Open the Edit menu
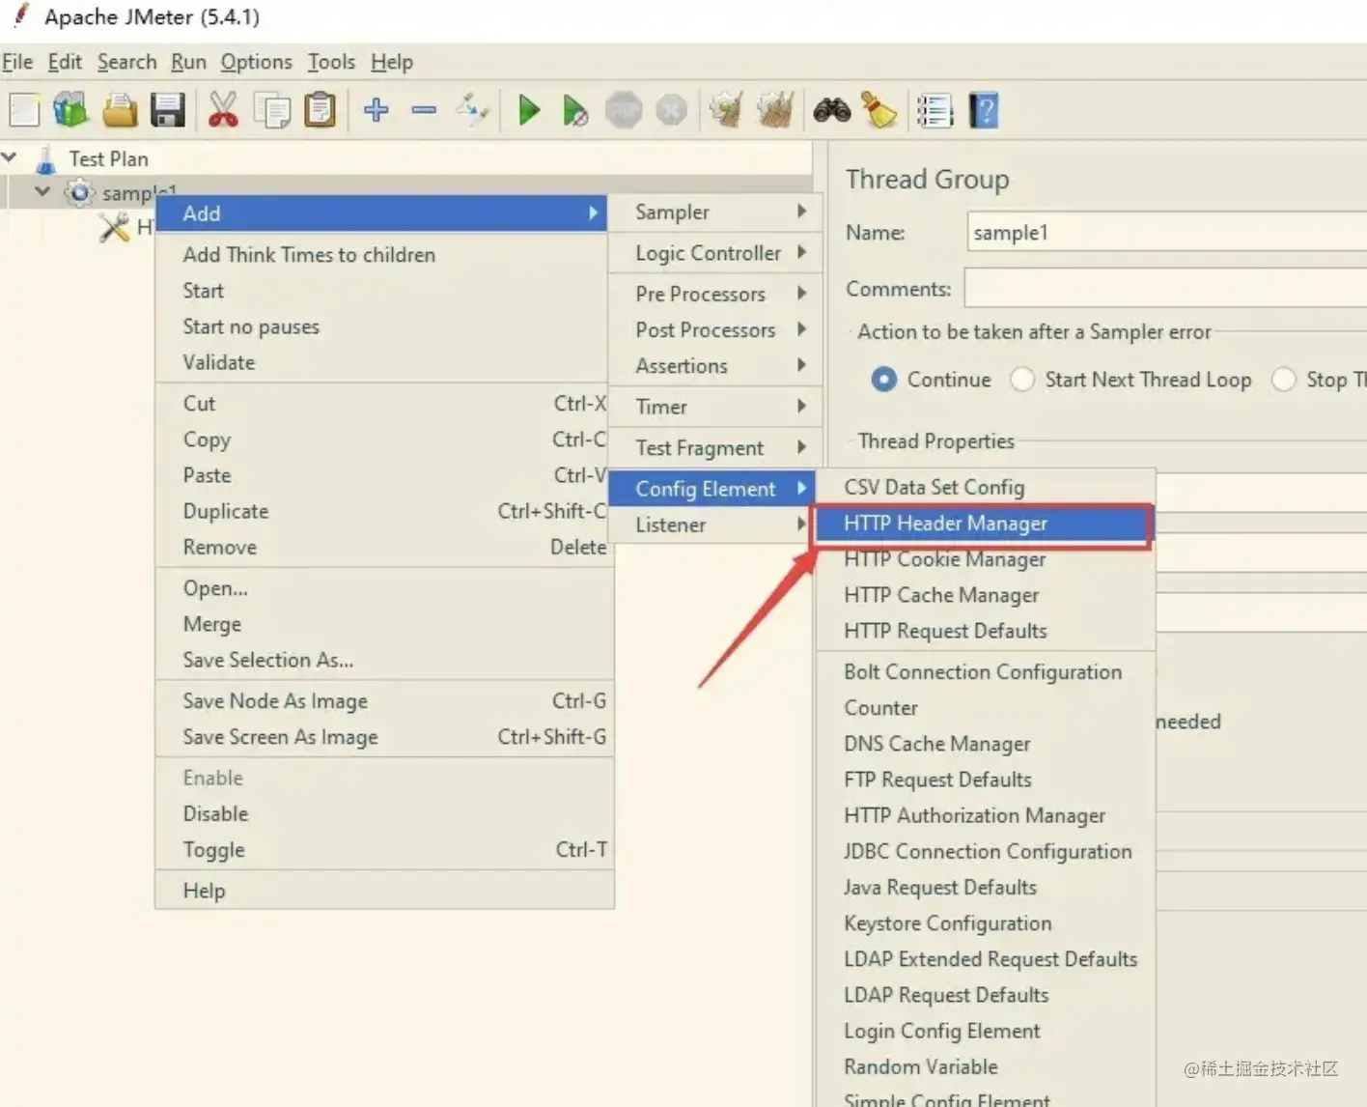Viewport: 1367px width, 1107px height. [65, 62]
